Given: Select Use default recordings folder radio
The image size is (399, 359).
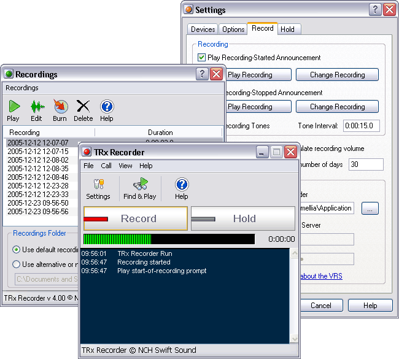Looking at the screenshot, I should pyautogui.click(x=16, y=250).
